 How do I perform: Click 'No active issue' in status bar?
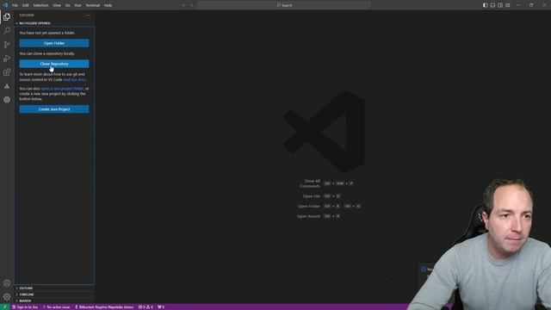(x=56, y=307)
